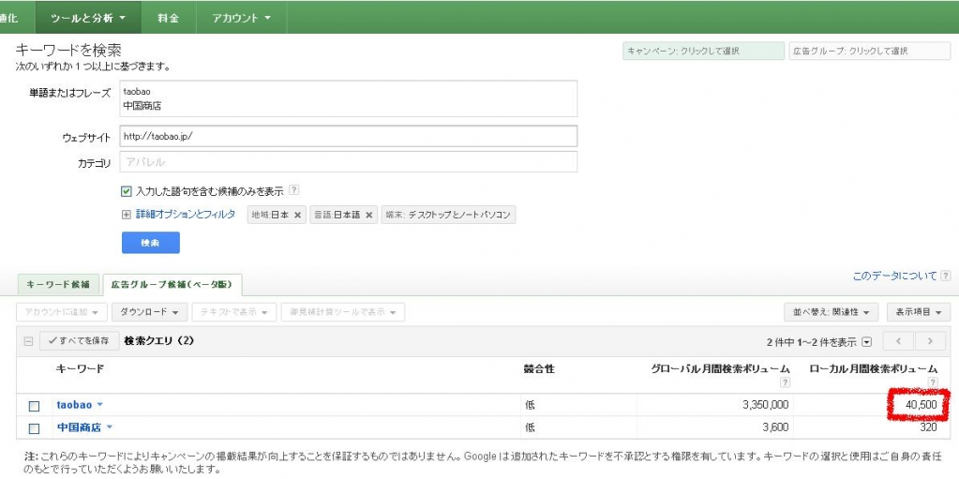Collapse the 検索クエリ group toggle
Screen dimensions: 959x479
(28, 341)
